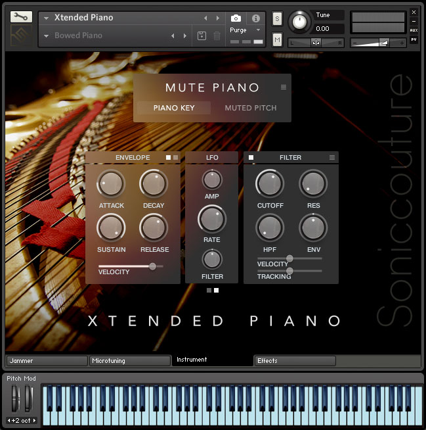Open the instrument info icon
426x430 pixels.
point(256,18)
